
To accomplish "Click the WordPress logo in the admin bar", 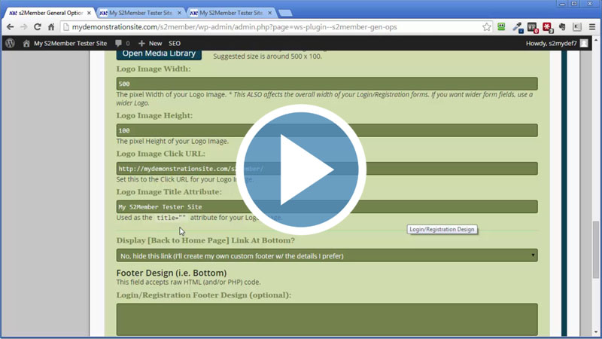I will point(10,44).
